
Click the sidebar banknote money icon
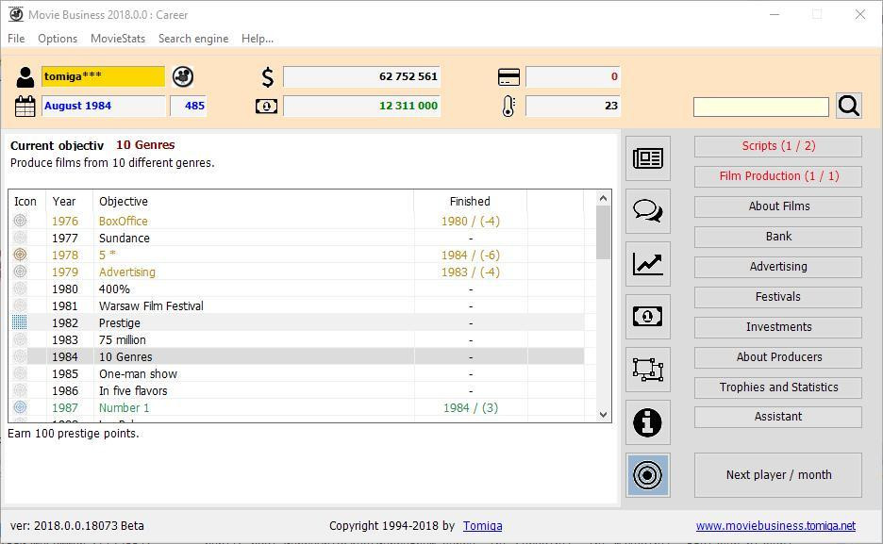click(x=647, y=317)
